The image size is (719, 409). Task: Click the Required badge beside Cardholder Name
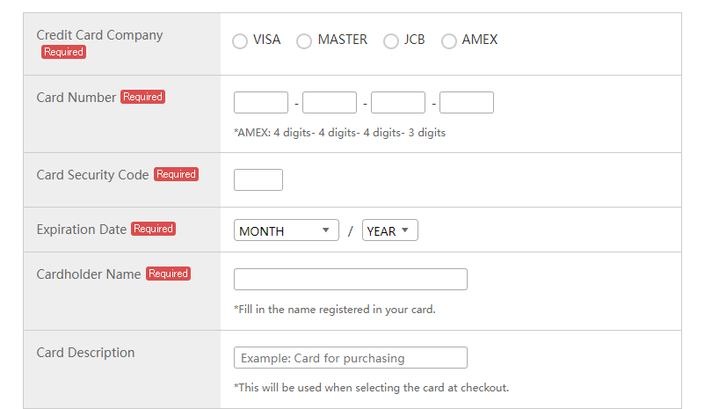[x=168, y=274]
